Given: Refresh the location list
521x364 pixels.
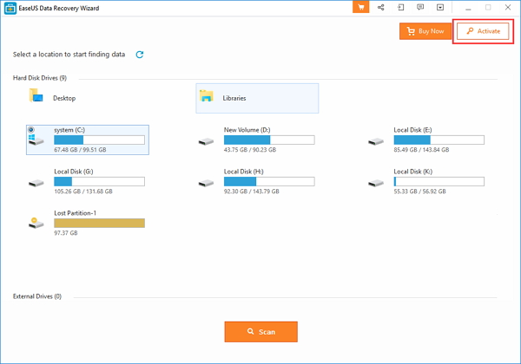Looking at the screenshot, I should tap(139, 55).
